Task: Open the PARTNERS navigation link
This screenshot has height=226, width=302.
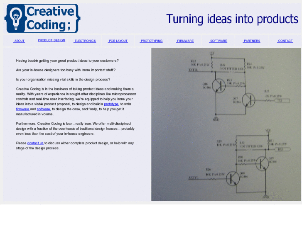Action: 252,41
